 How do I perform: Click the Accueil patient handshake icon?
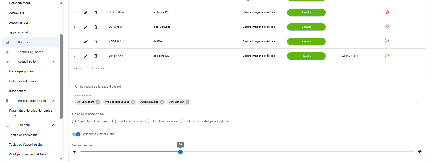click(x=8, y=62)
